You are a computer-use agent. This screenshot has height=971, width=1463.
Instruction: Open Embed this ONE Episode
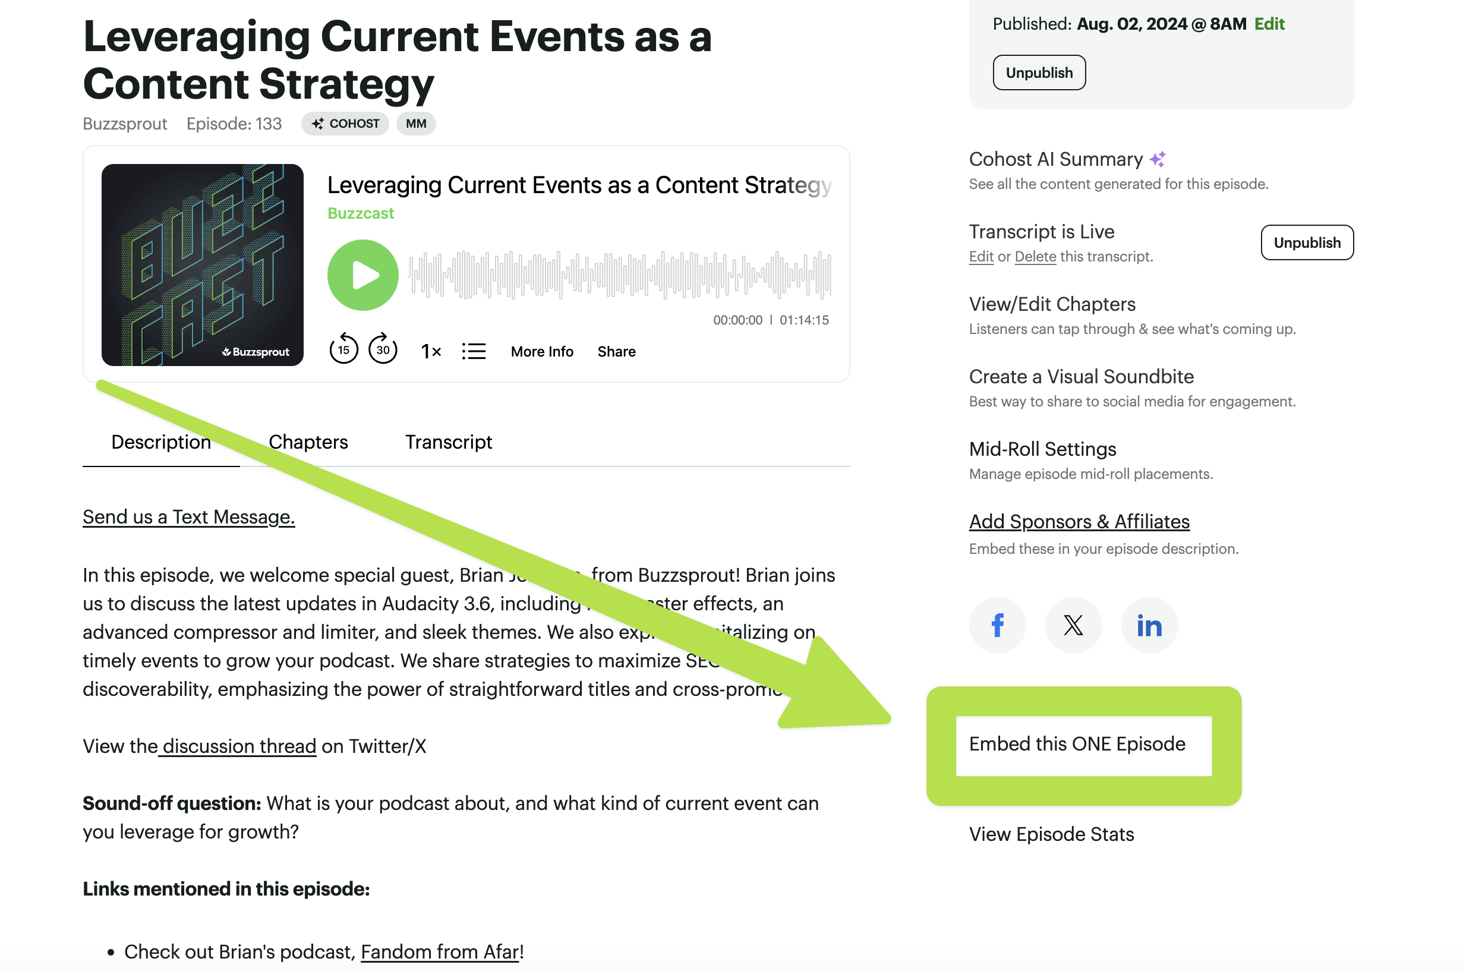pos(1077,744)
